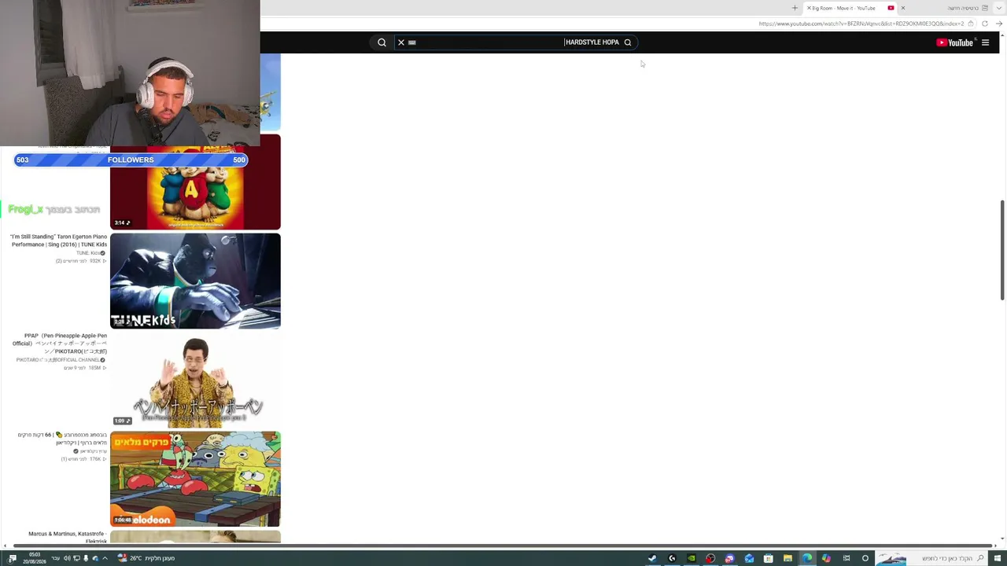Screen dimensions: 1007x566
Task: Open a new browser tab with the plus icon
Action: tap(795, 8)
